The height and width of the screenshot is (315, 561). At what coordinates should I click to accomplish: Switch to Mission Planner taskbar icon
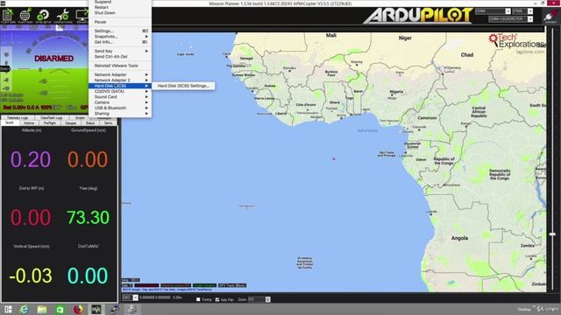96,309
